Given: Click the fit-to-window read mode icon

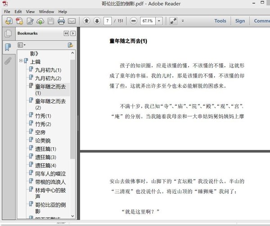Looking at the screenshot, I should [x=173, y=21].
